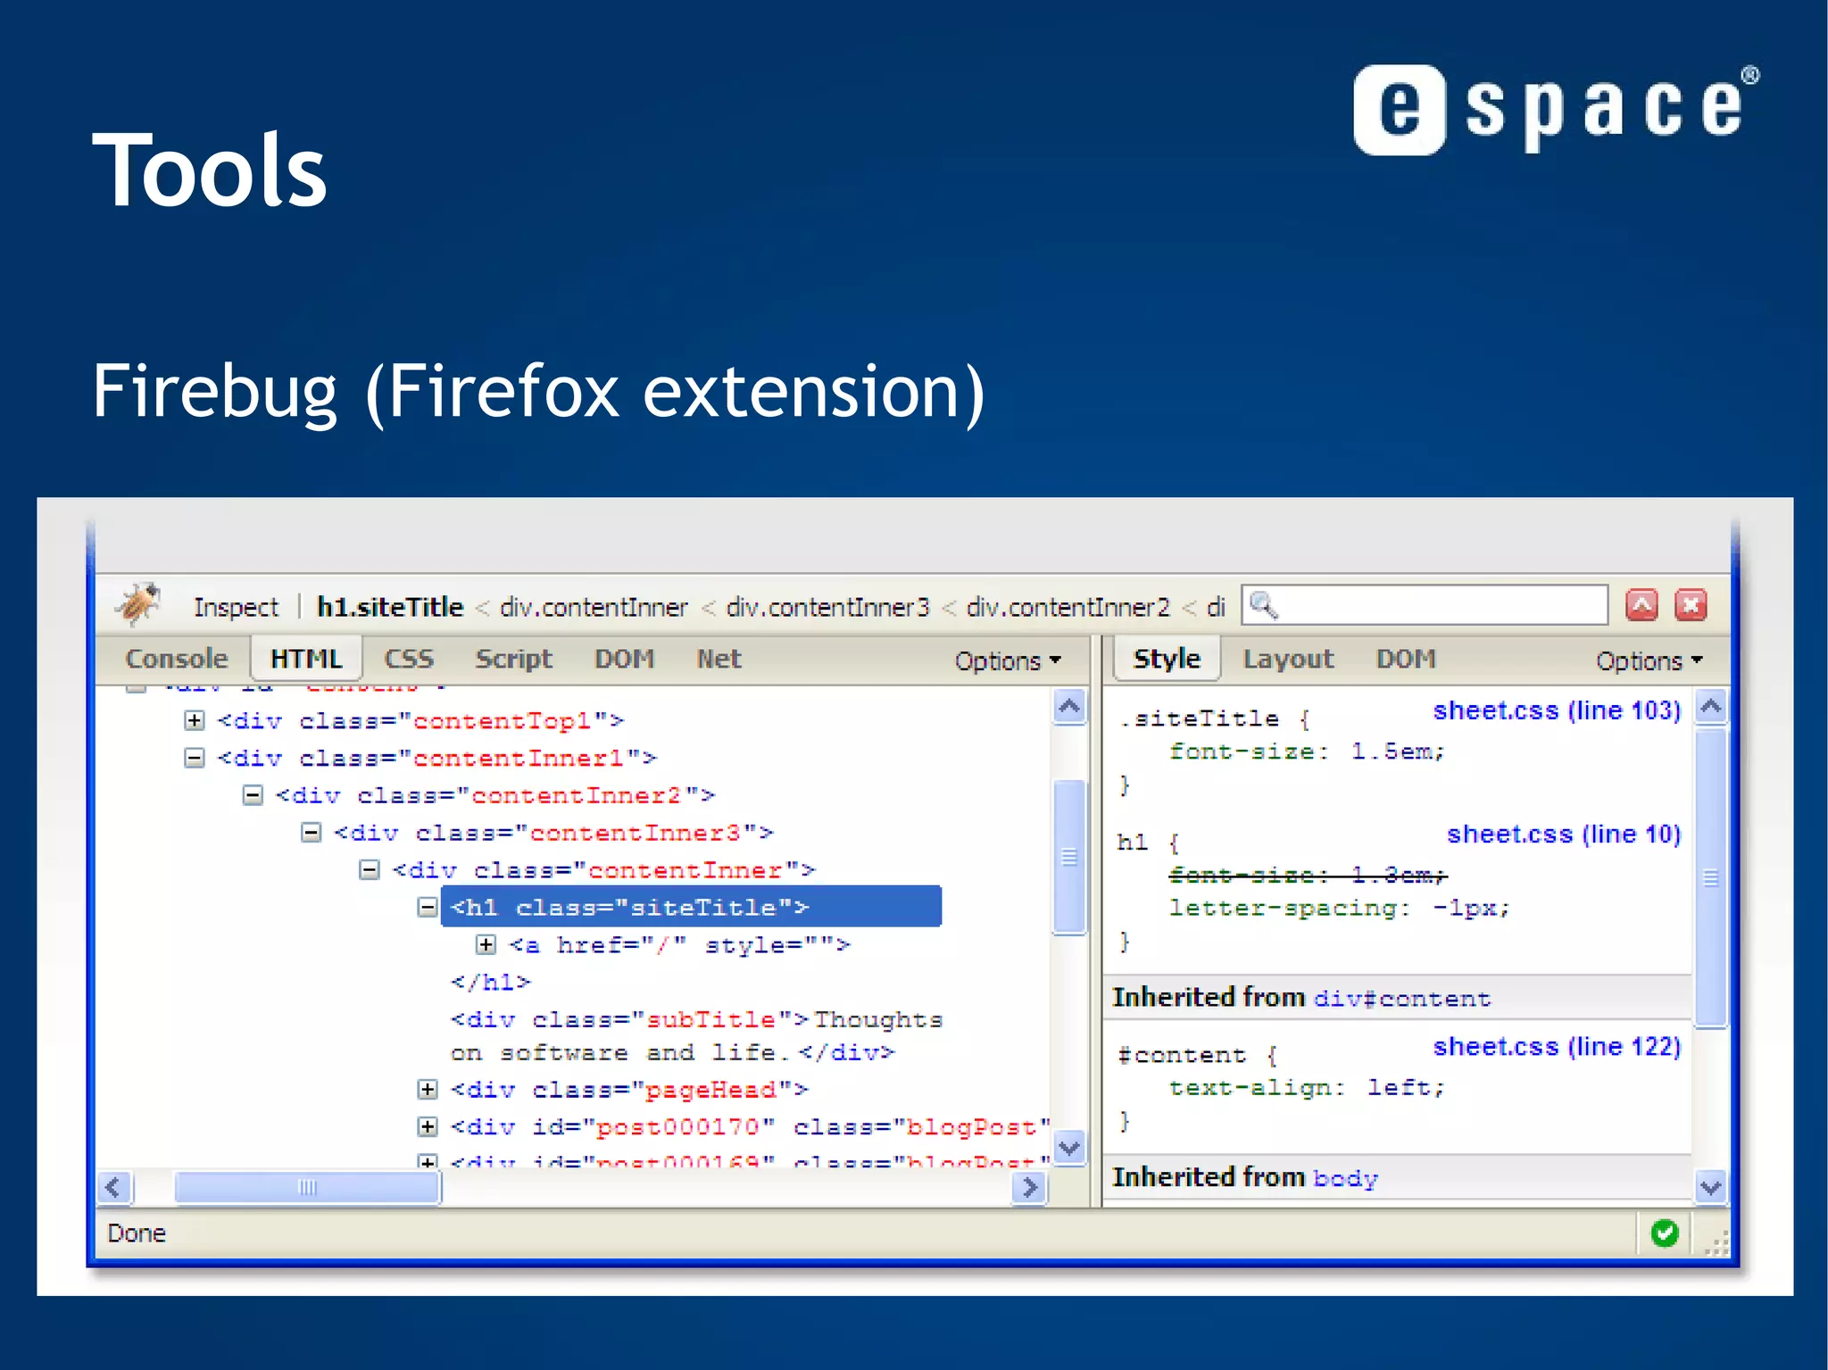
Task: Switch to the Layout tab
Action: coord(1288,659)
